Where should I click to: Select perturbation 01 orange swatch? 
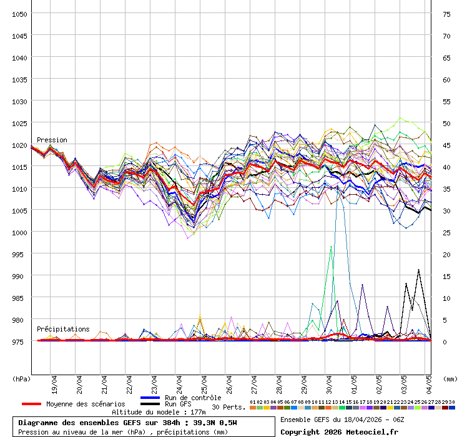coord(252,408)
